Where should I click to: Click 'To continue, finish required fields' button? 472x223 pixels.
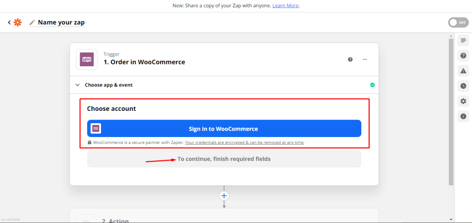[224, 159]
